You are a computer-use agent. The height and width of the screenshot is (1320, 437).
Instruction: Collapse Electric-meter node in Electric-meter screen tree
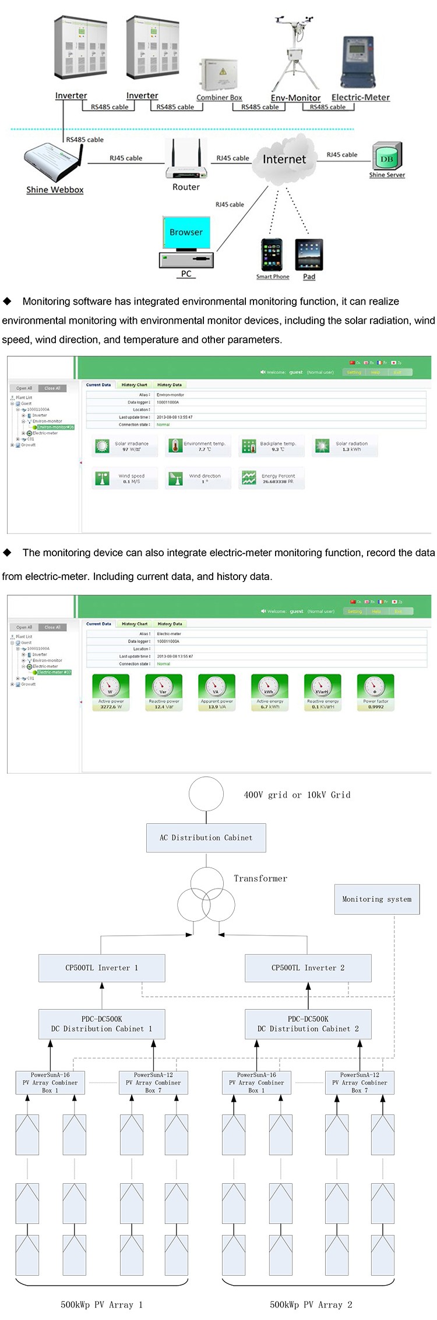23,666
